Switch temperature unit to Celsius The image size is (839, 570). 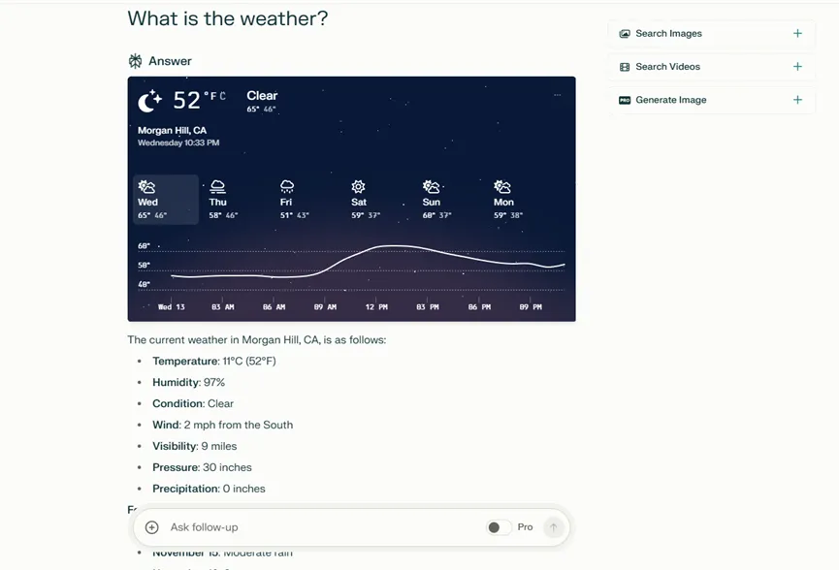click(x=223, y=96)
